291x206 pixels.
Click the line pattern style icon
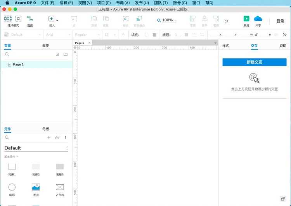tap(194, 34)
